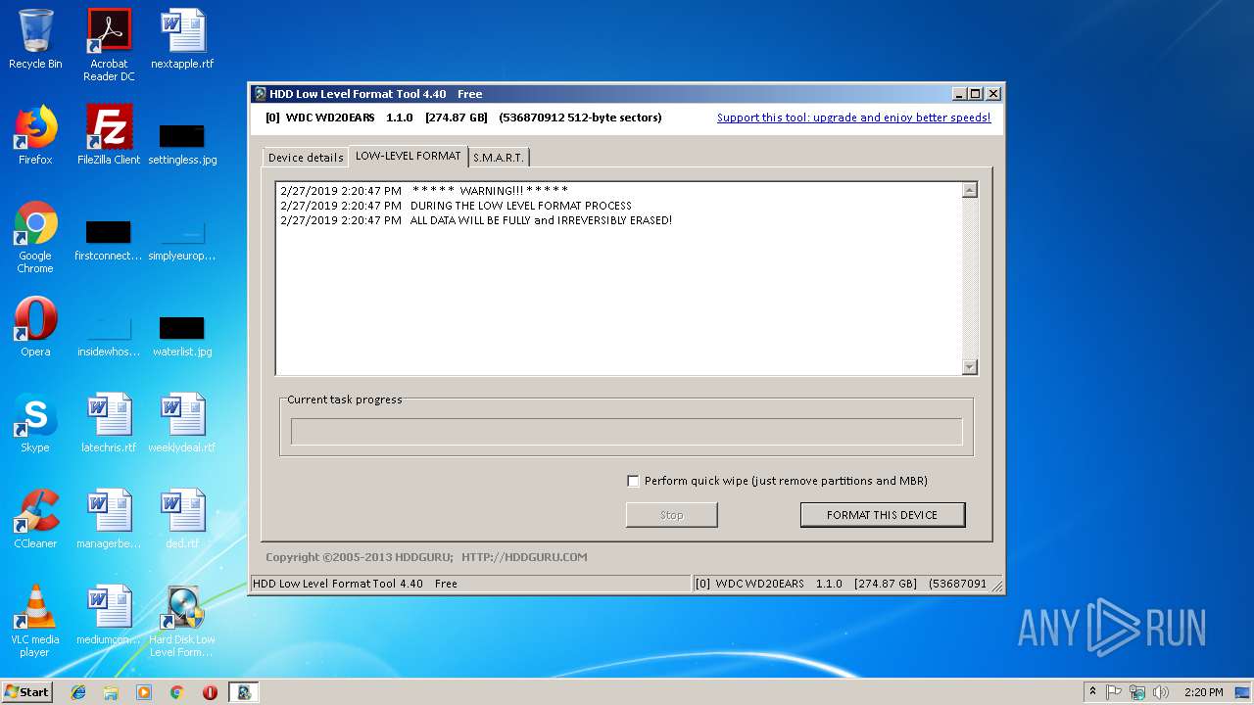Click the ALL DATA WILL BE ERASED line
The image size is (1254, 705).
[476, 220]
